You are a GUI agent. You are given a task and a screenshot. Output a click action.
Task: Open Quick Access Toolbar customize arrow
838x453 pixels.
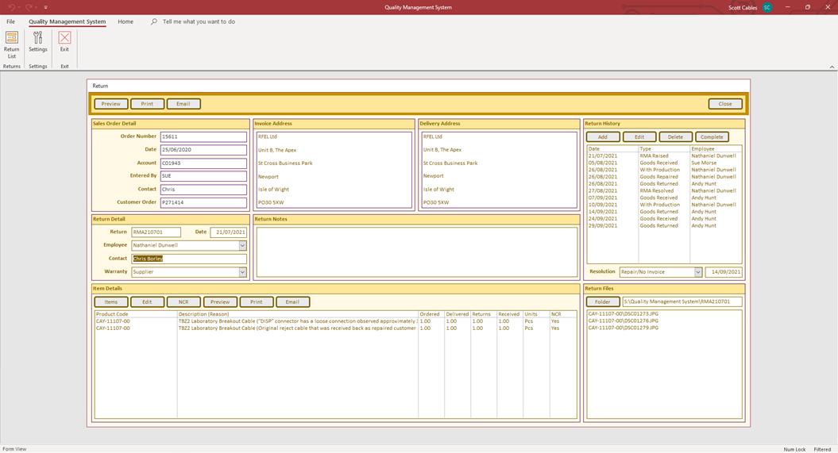pyautogui.click(x=45, y=7)
